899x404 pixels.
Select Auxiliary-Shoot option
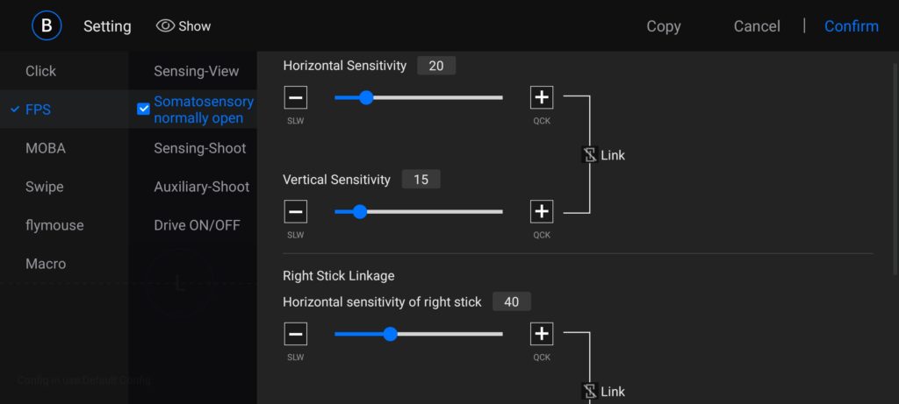202,187
